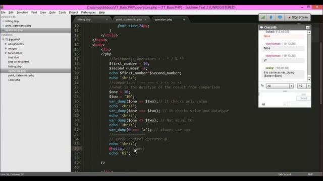Open the Goto menu
The width and height of the screenshot is (323, 181).
pos(52,13)
